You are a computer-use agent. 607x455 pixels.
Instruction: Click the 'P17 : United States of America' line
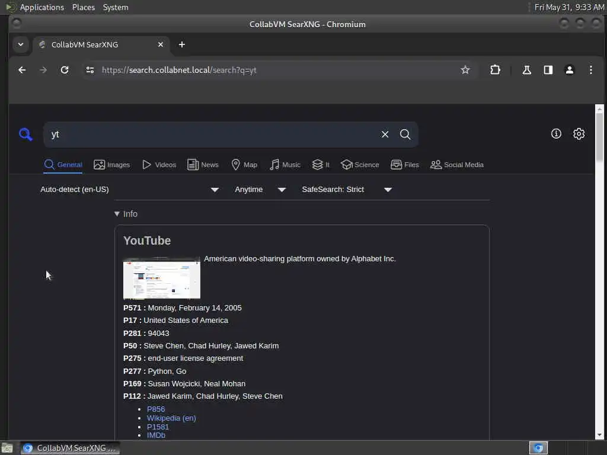point(175,321)
